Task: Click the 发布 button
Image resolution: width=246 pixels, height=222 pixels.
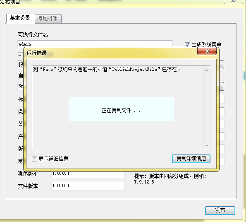Action: pyautogui.click(x=220, y=210)
